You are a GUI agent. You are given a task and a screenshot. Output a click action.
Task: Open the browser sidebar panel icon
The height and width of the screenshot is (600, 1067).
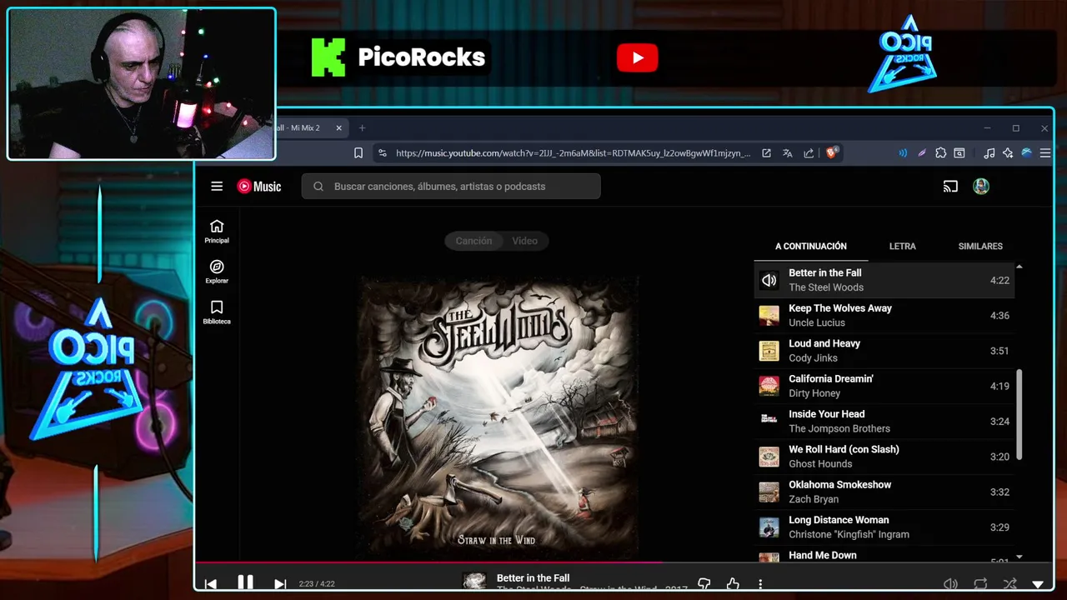[959, 153]
